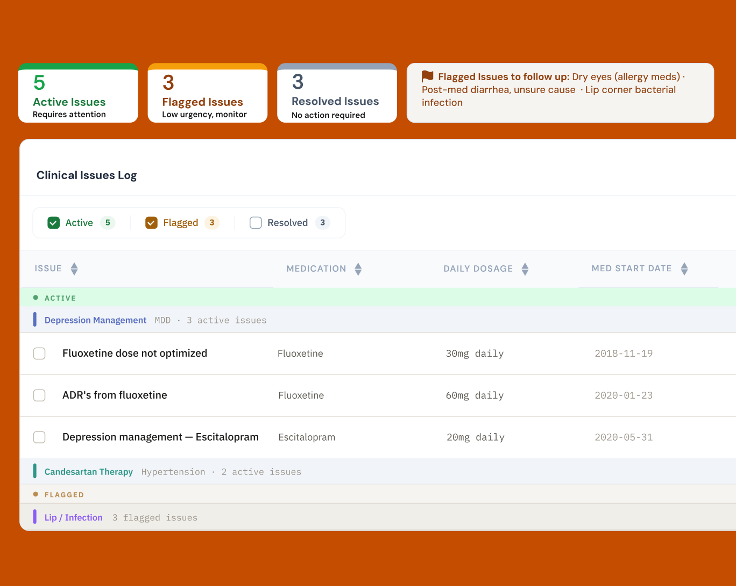Image resolution: width=736 pixels, height=586 pixels.
Task: Click the MED START DATE sort arrows
Action: 684,268
